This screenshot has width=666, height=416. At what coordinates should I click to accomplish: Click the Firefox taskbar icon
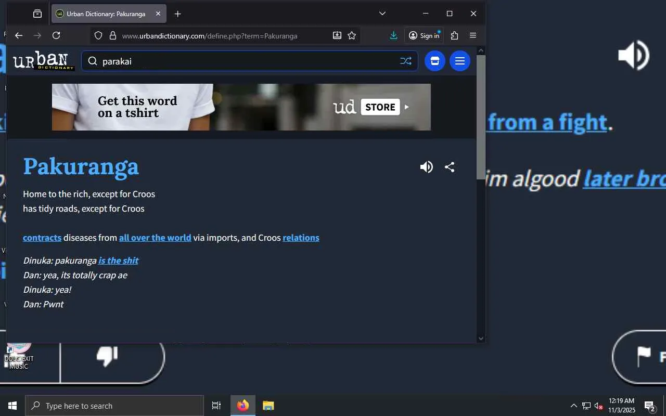(243, 406)
